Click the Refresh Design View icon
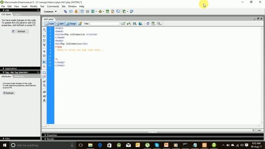This screenshot has width=265, height=149. click(148, 24)
